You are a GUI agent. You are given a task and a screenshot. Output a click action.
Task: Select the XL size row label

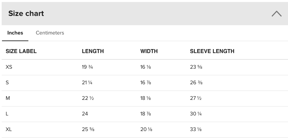[9, 129]
